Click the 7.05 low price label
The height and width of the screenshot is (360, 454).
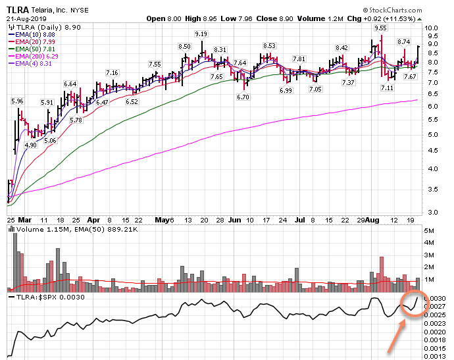[x=315, y=90]
